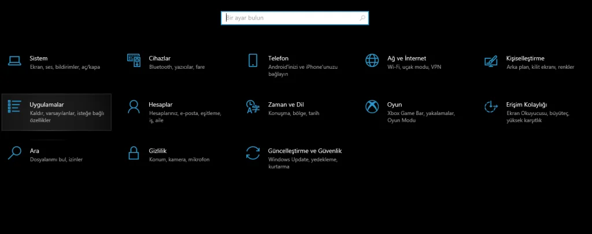The height and width of the screenshot is (234, 592).
Task: Click the "Sistem" title text
Action: pos(38,58)
